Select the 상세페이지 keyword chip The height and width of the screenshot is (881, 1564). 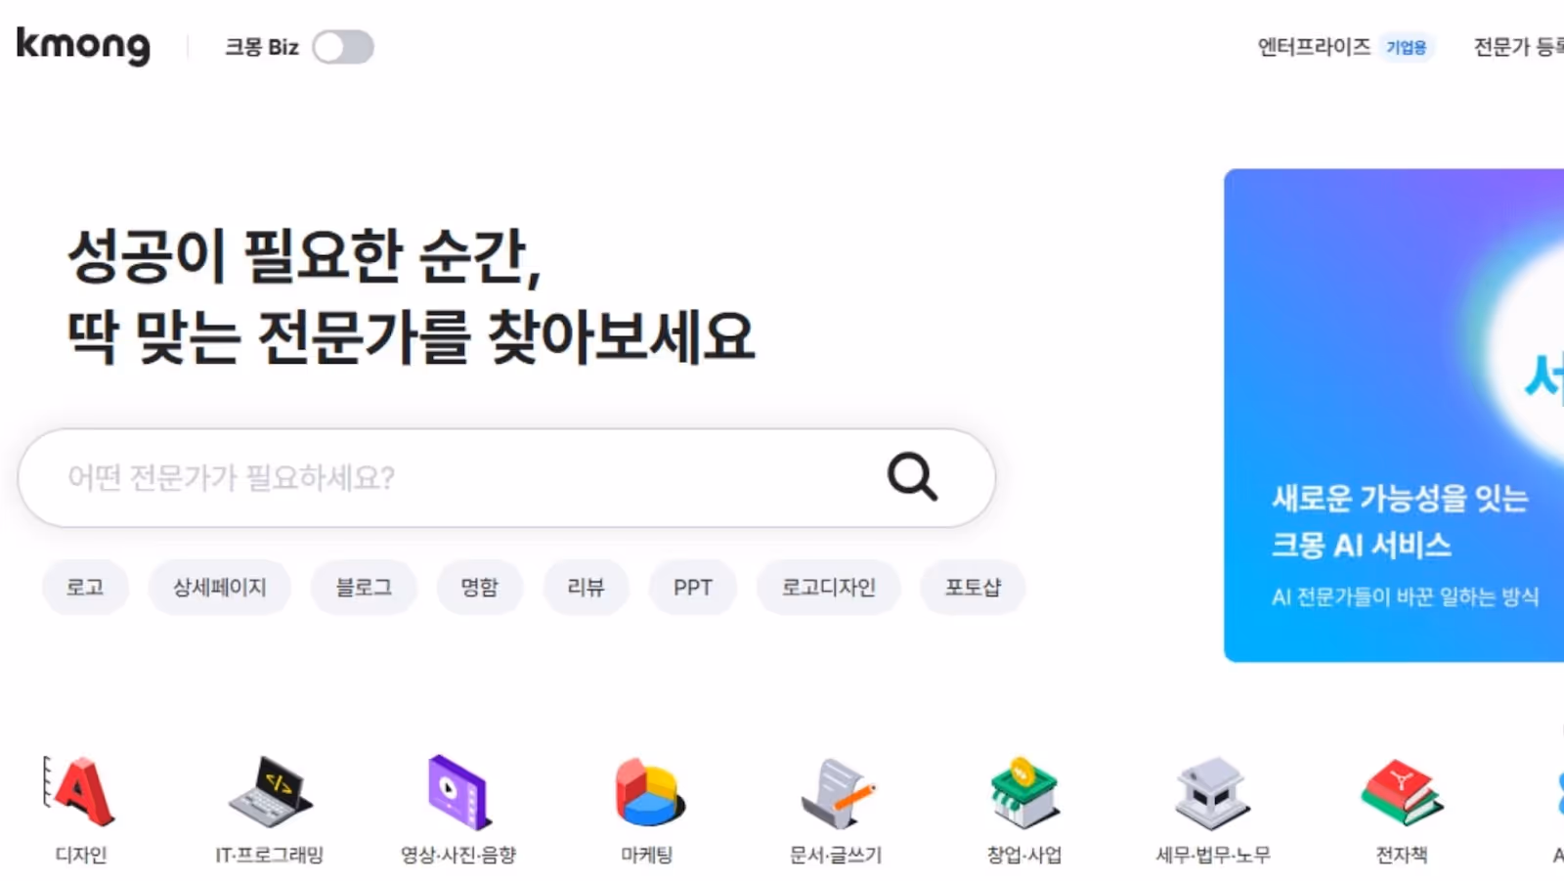(220, 588)
